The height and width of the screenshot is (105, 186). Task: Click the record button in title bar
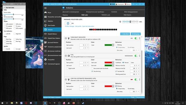click(x=128, y=4)
